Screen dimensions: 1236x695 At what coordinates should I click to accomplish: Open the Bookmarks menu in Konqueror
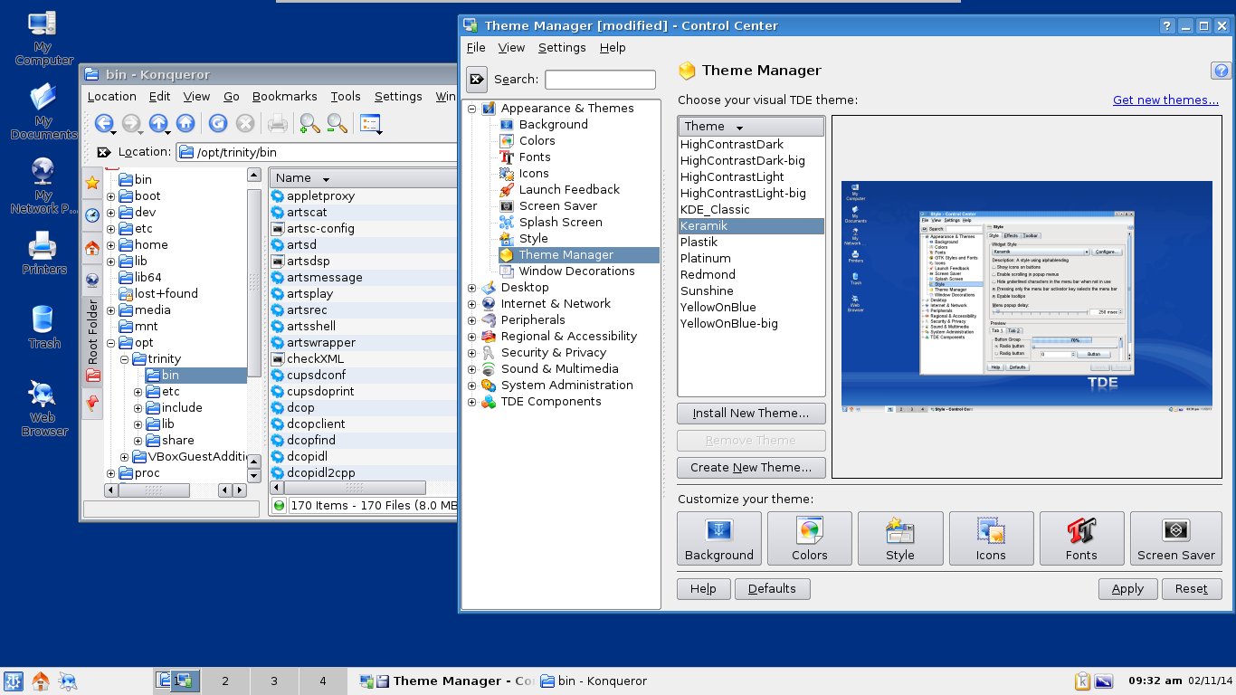click(284, 96)
